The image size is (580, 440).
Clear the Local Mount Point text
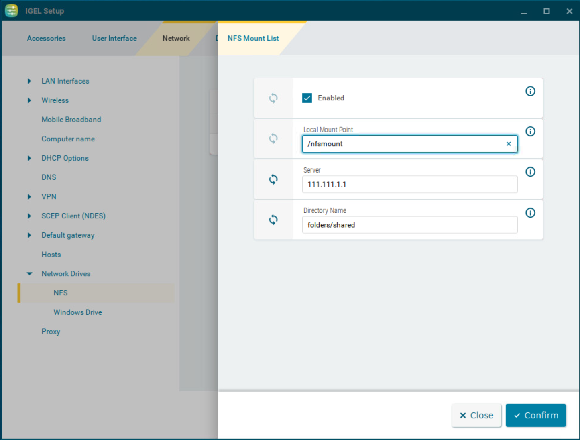pyautogui.click(x=509, y=144)
